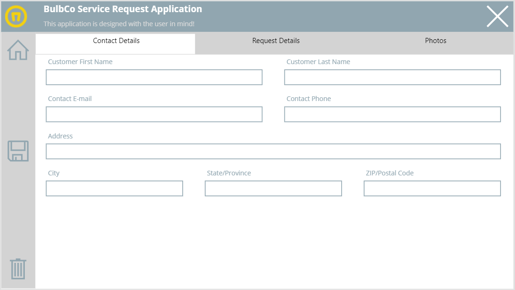
Task: Switch to the Request Details tab
Action: (275, 41)
